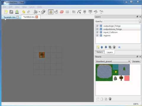Select the Edit Polygons tool
The width and height of the screenshot is (142, 106).
tap(79, 12)
